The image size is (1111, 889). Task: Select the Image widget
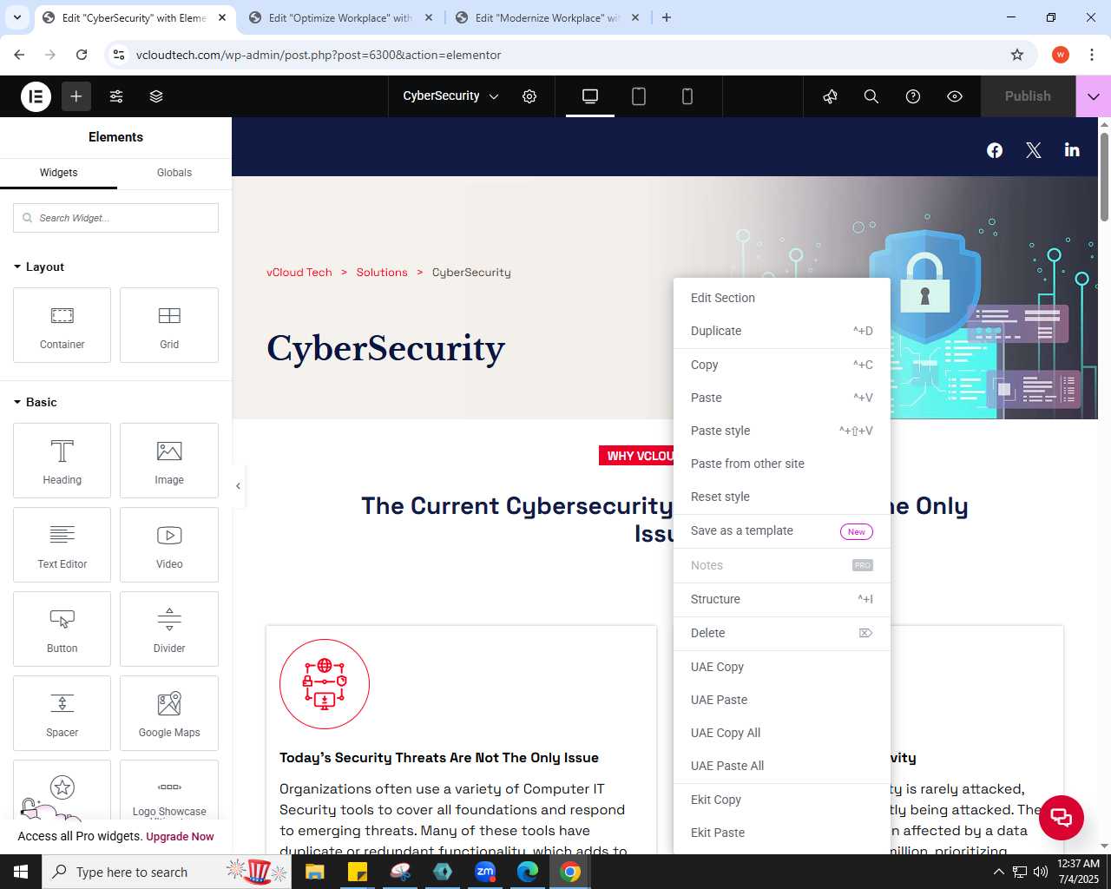(x=169, y=460)
